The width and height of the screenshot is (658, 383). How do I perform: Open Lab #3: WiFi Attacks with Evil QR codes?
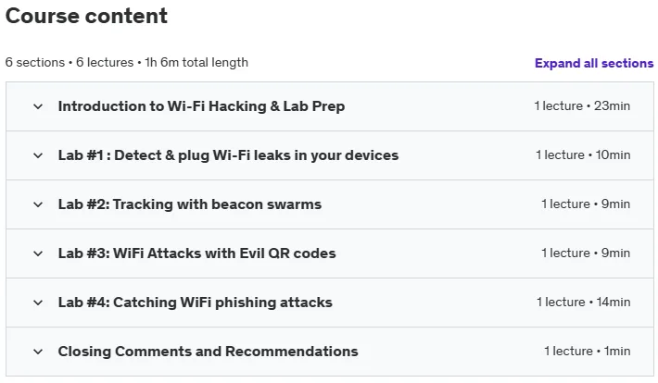[196, 253]
